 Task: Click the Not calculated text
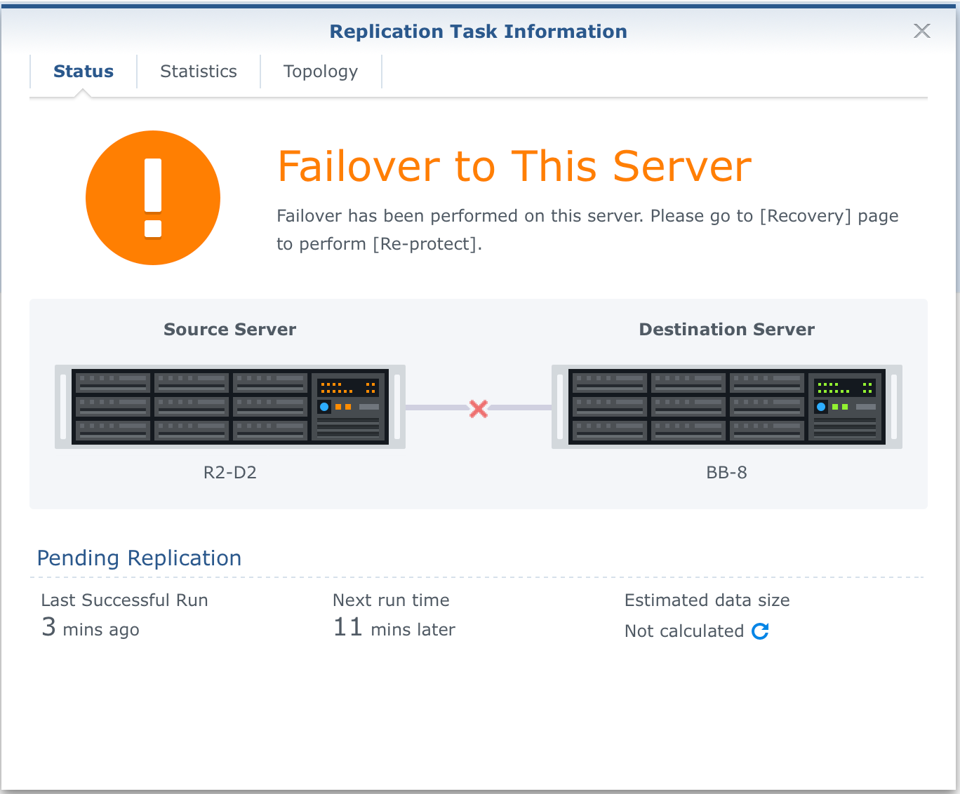(x=684, y=631)
